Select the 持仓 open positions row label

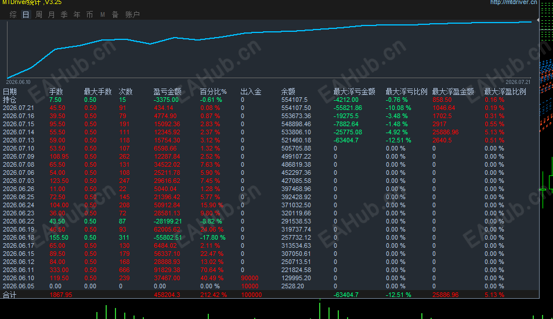9,100
